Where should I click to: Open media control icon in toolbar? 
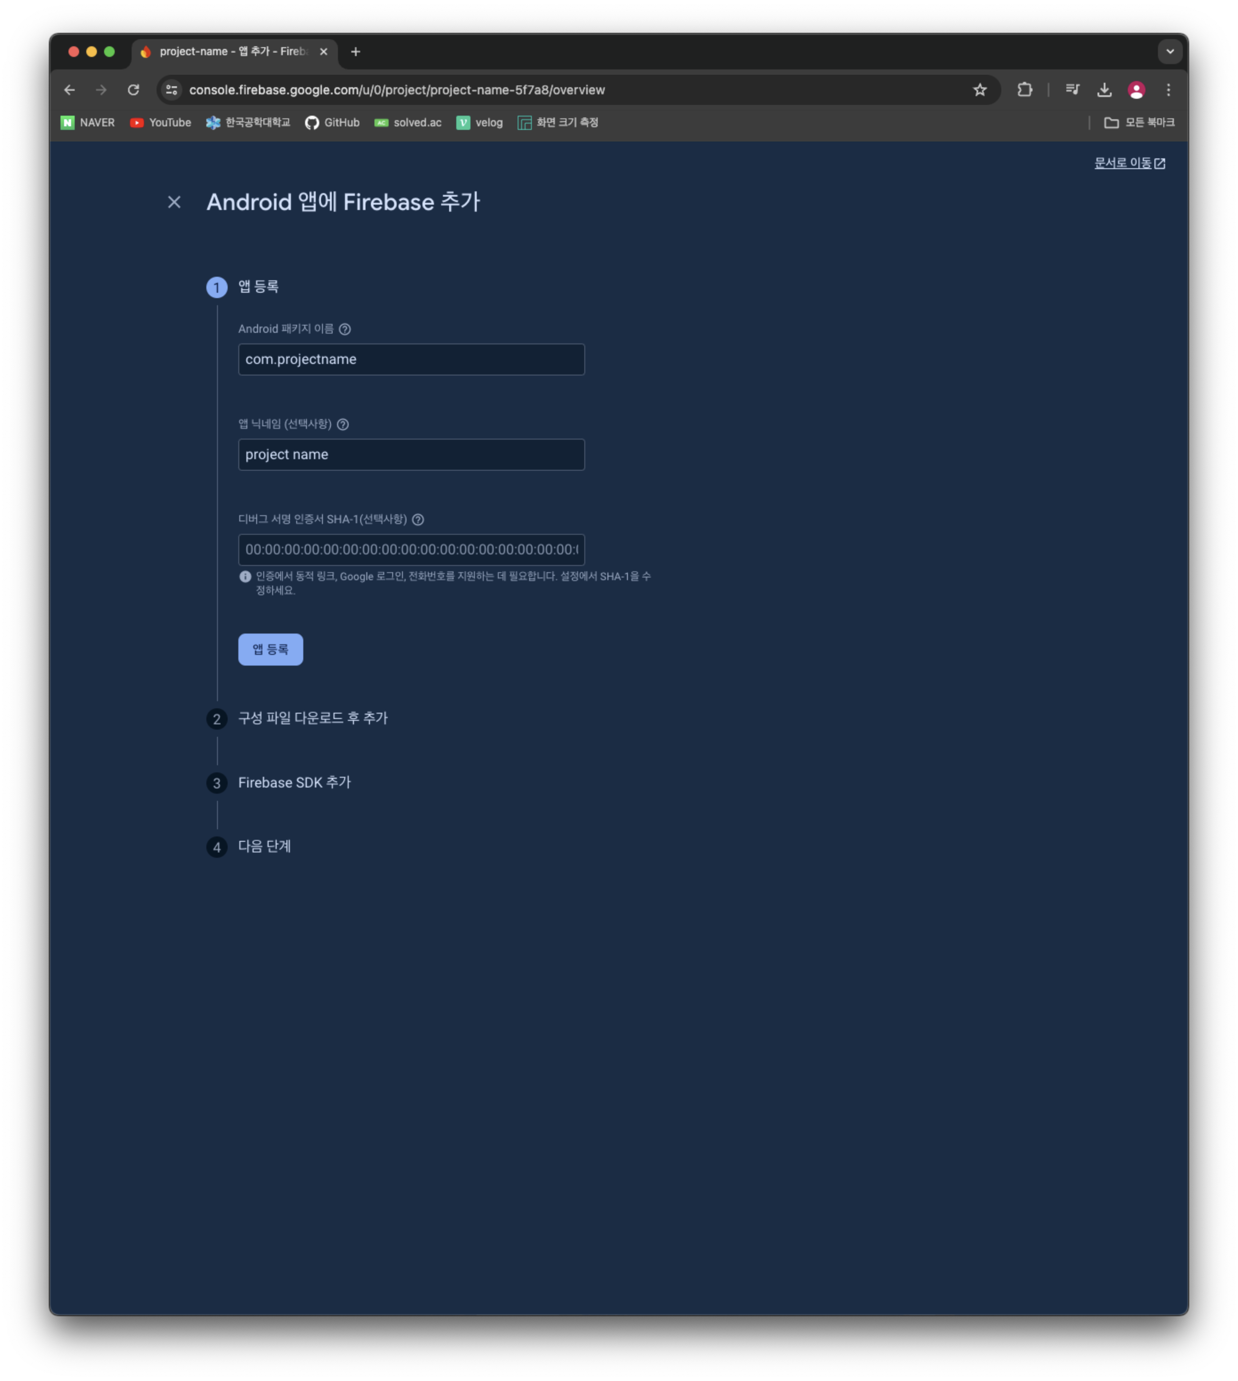pyautogui.click(x=1073, y=90)
